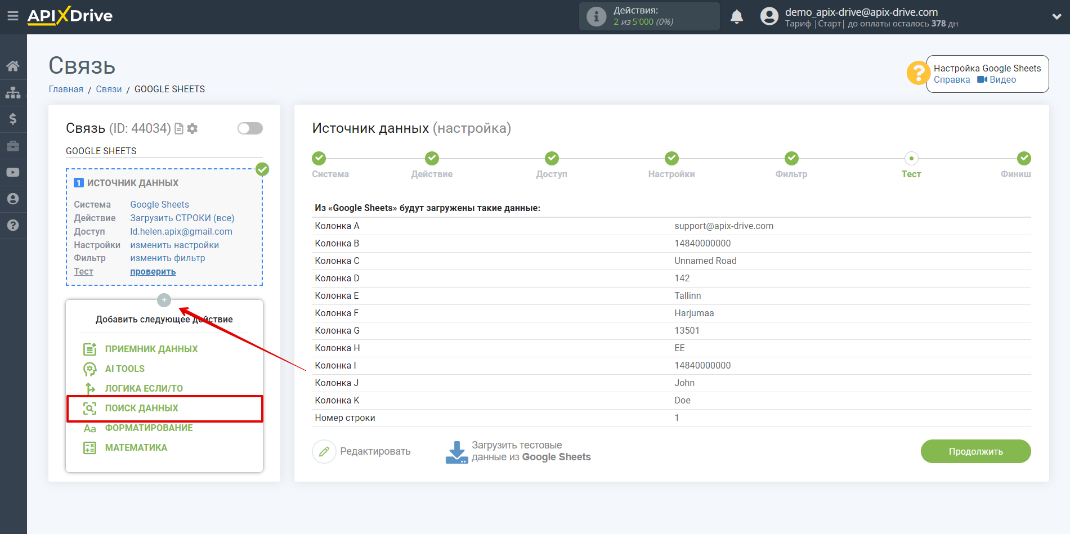The image size is (1070, 534).
Task: Click Загрузить тестовые данные из Google Sheets
Action: [x=531, y=451]
